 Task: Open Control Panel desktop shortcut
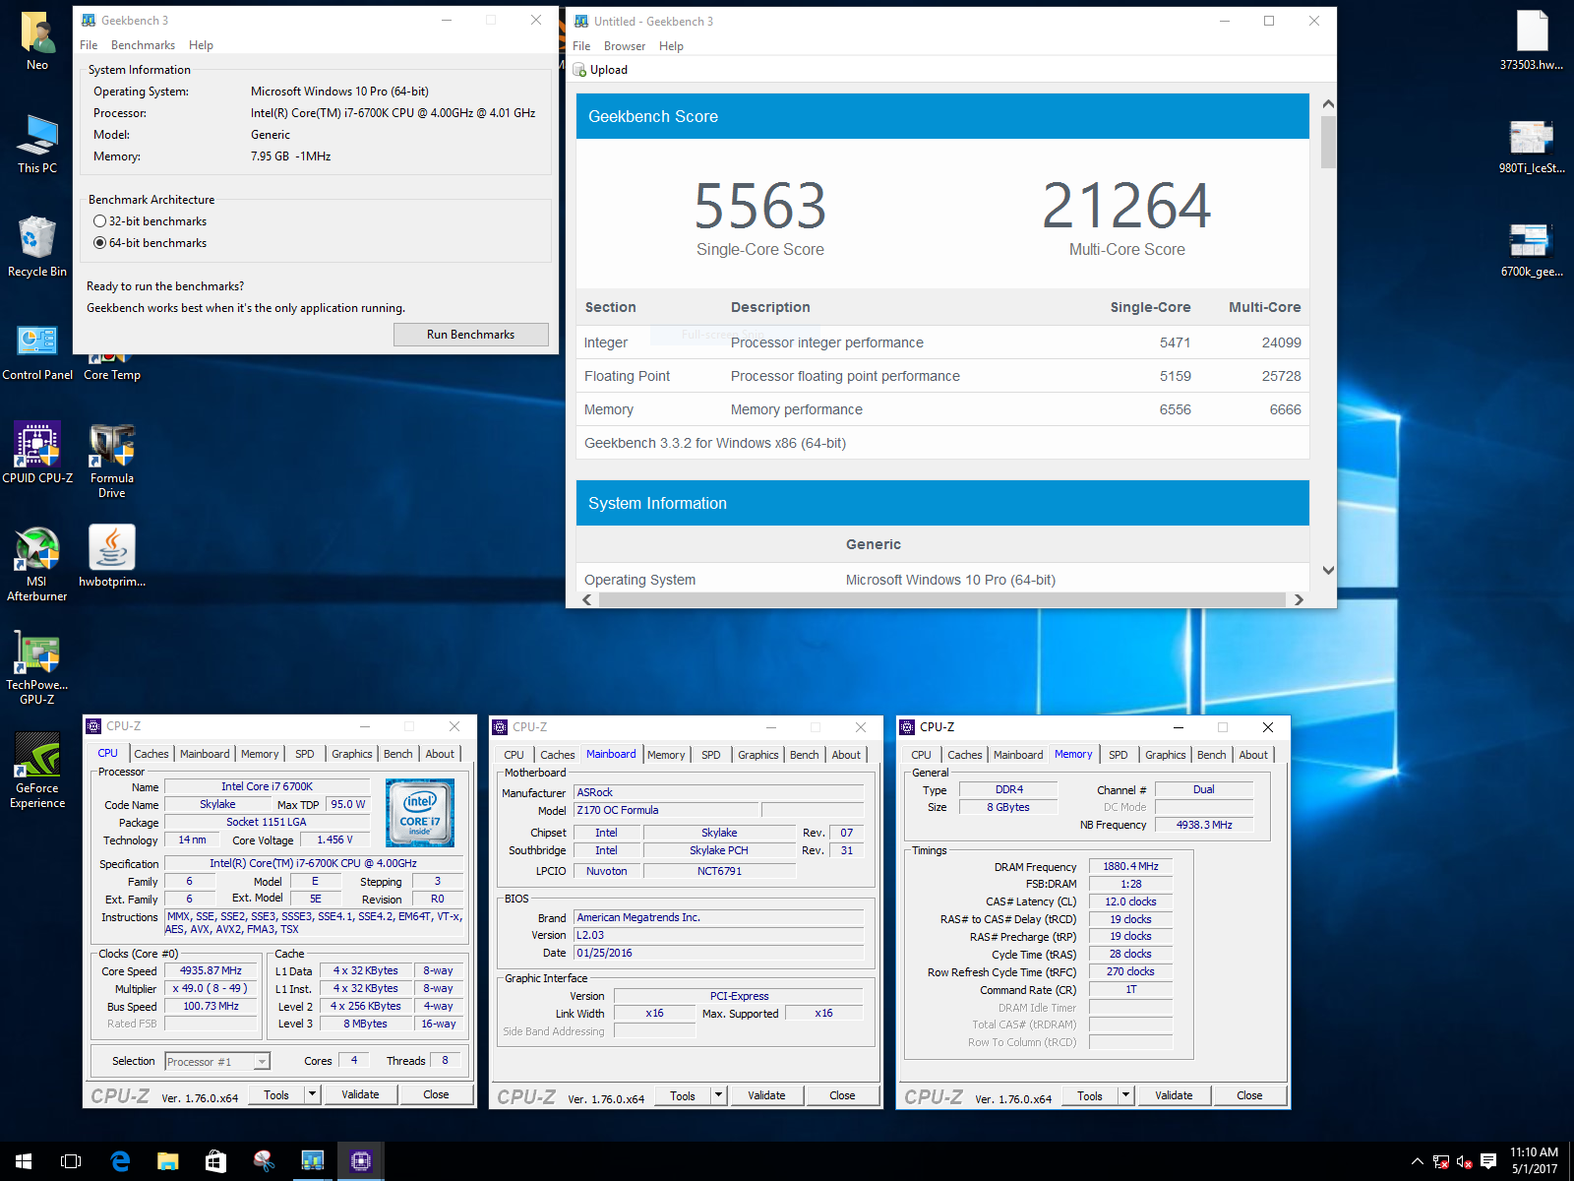(37, 350)
